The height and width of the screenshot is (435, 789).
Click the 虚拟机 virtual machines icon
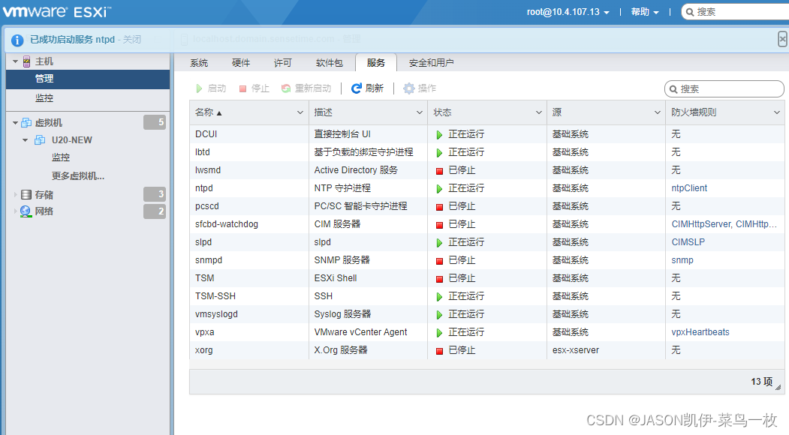pyautogui.click(x=26, y=123)
